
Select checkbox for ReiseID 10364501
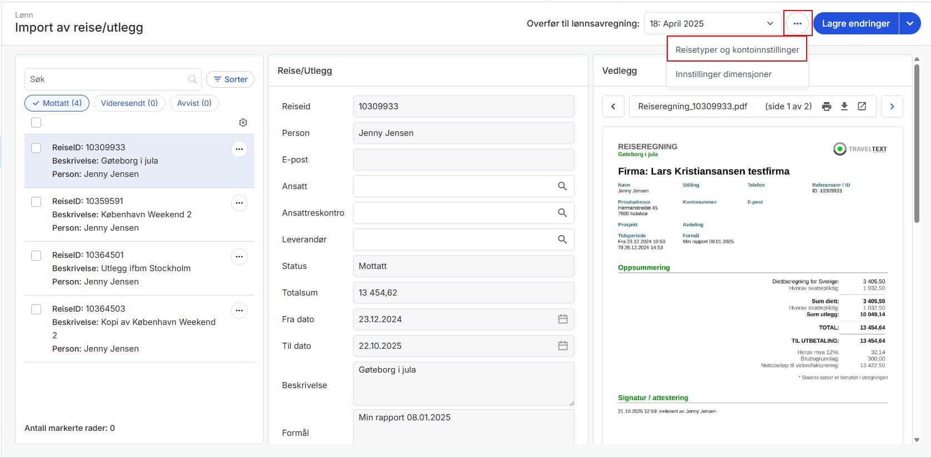pyautogui.click(x=36, y=256)
